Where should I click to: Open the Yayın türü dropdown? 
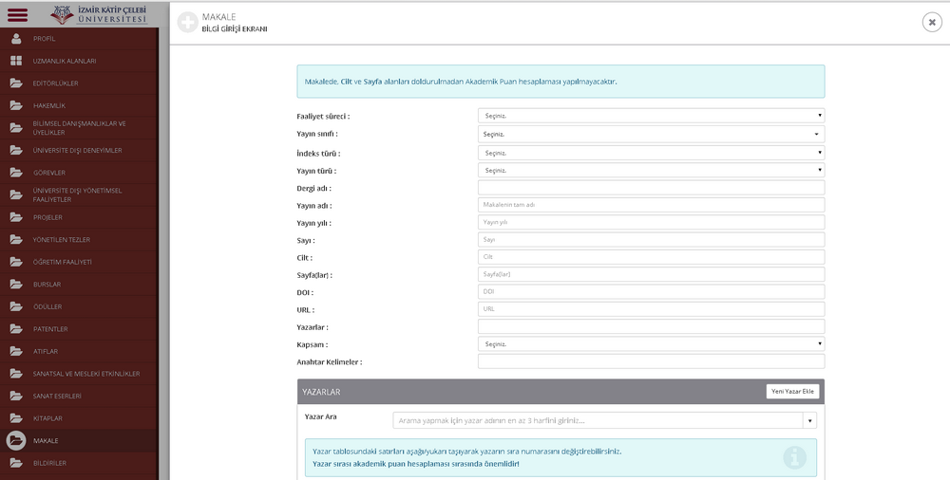click(x=652, y=170)
